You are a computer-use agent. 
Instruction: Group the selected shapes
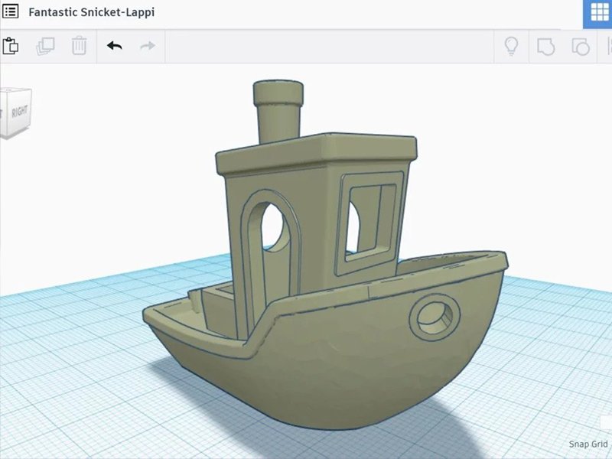(545, 47)
